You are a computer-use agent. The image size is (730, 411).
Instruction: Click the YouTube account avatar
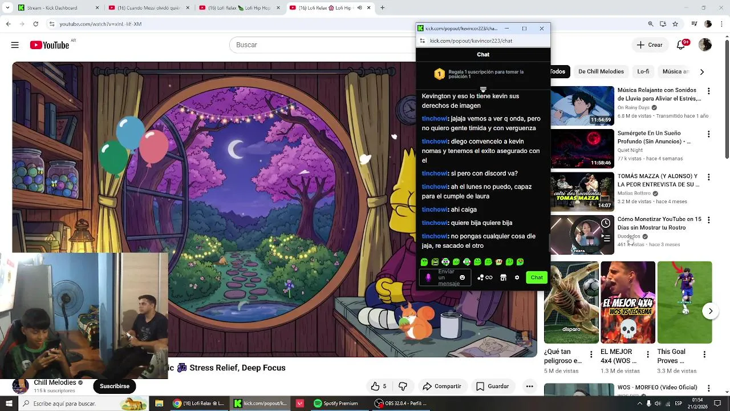(705, 45)
